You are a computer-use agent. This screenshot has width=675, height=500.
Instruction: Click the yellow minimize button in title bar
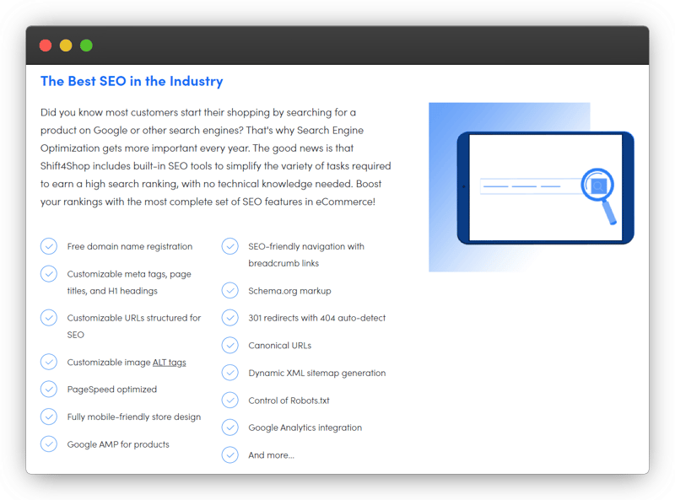tap(66, 46)
